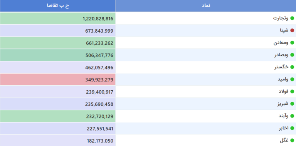
Task: Click the green status dot beside غگل
Action: (292, 141)
